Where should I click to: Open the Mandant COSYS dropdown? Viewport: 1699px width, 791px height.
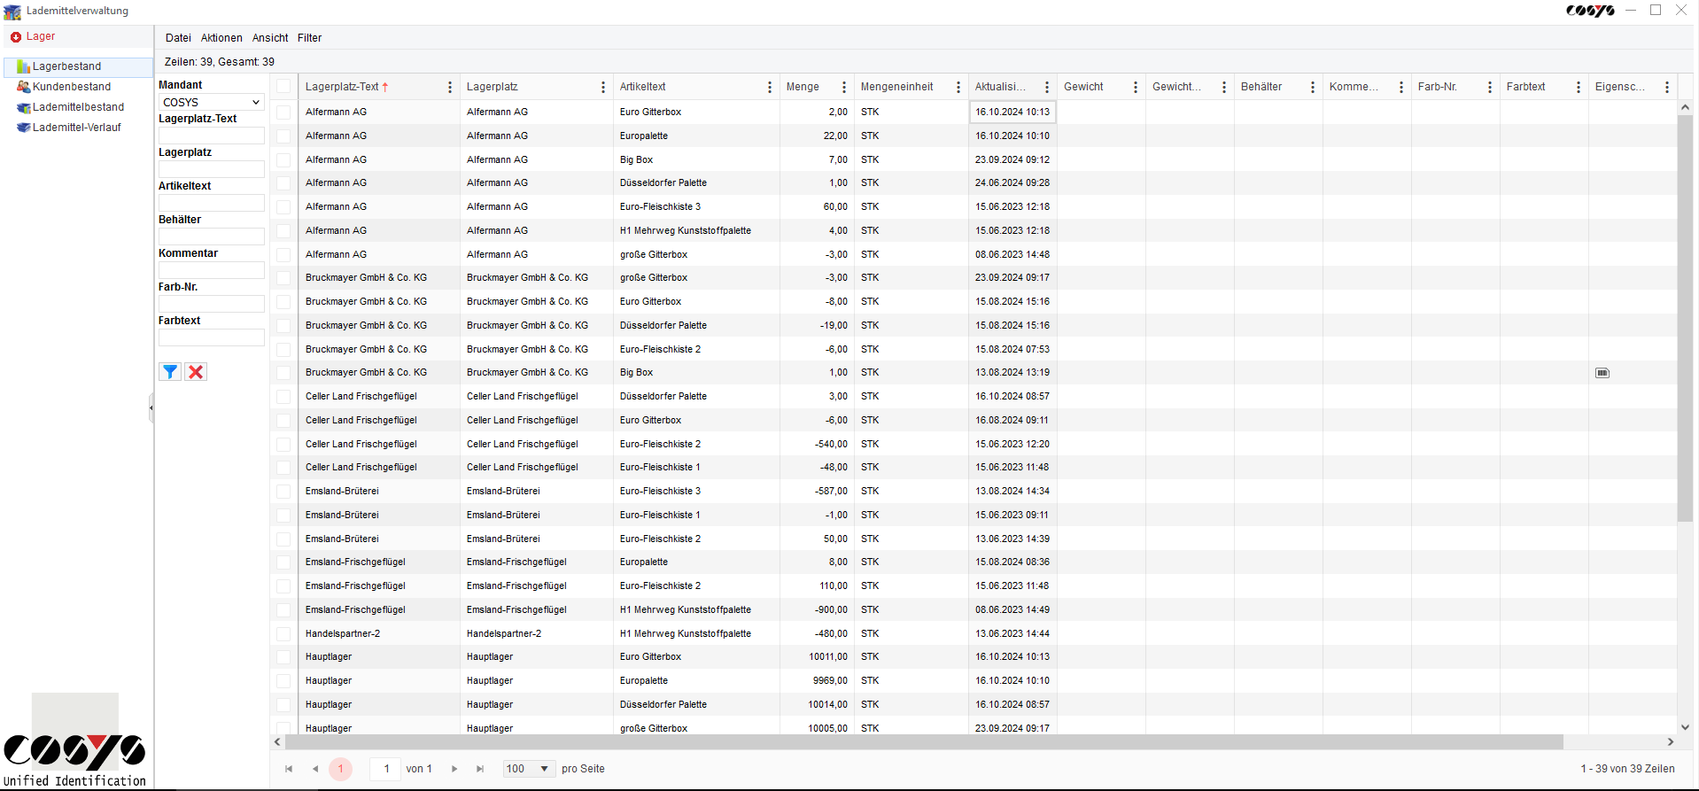pos(212,103)
